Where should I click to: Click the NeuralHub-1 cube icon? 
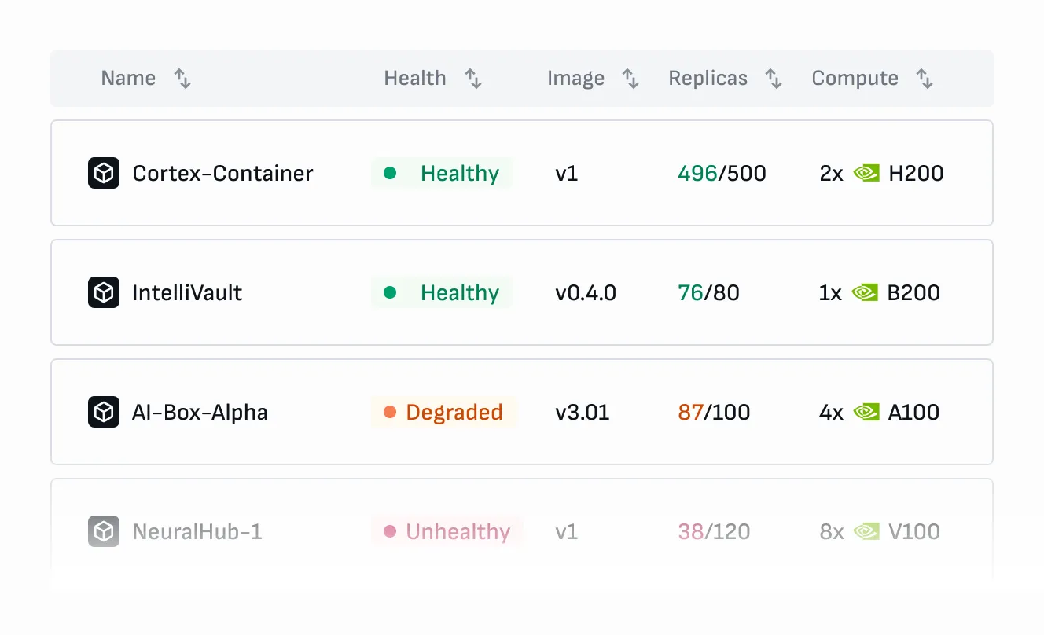[x=103, y=531]
